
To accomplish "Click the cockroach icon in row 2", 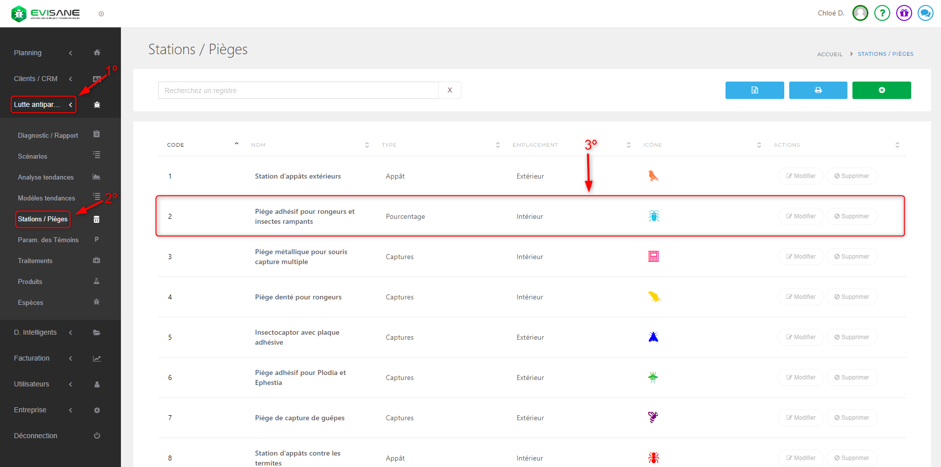I will [x=653, y=216].
